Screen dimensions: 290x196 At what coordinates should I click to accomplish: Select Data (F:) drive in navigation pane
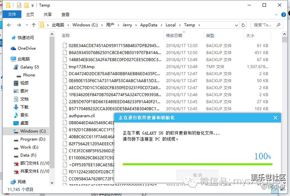25,155
